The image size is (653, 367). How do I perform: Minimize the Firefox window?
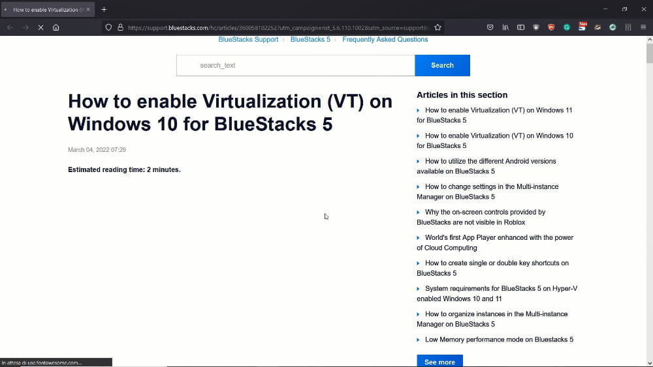(x=605, y=9)
